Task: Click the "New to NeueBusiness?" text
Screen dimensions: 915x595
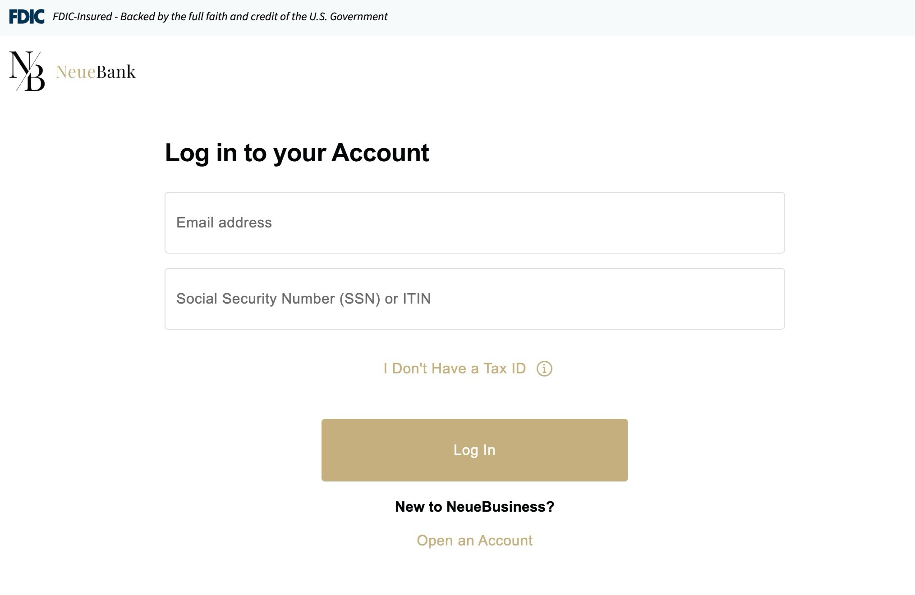Action: (x=474, y=507)
